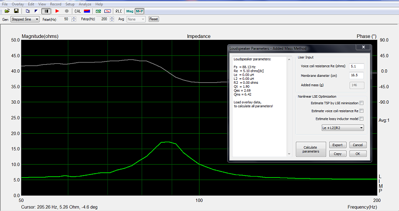This screenshot has width=399, height=211.
Task: Click the Membrane diameter input field
Action: click(x=356, y=75)
